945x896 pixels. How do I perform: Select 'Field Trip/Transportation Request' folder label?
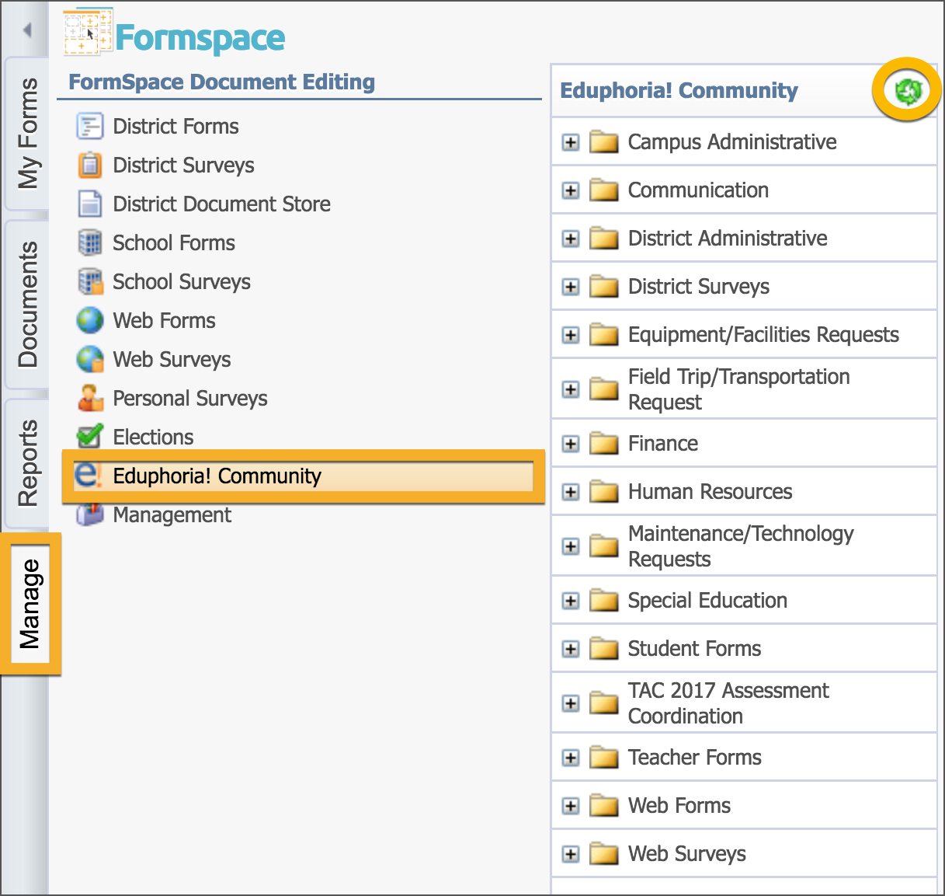(x=738, y=389)
